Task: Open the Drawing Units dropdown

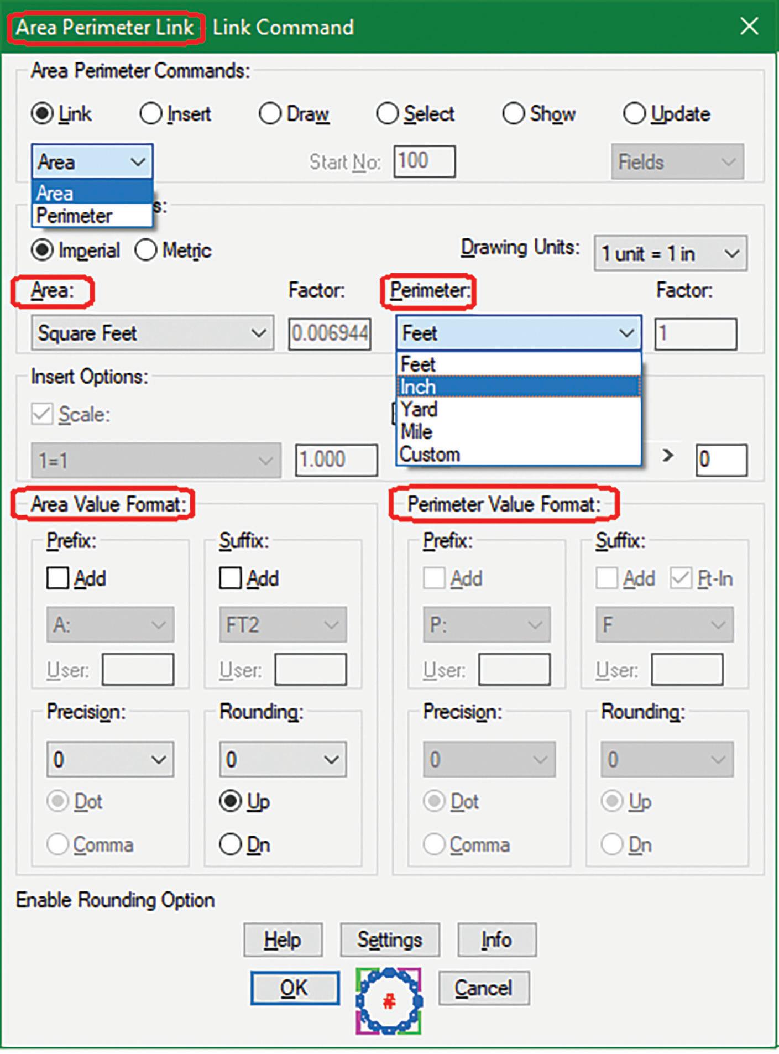Action: coord(670,254)
